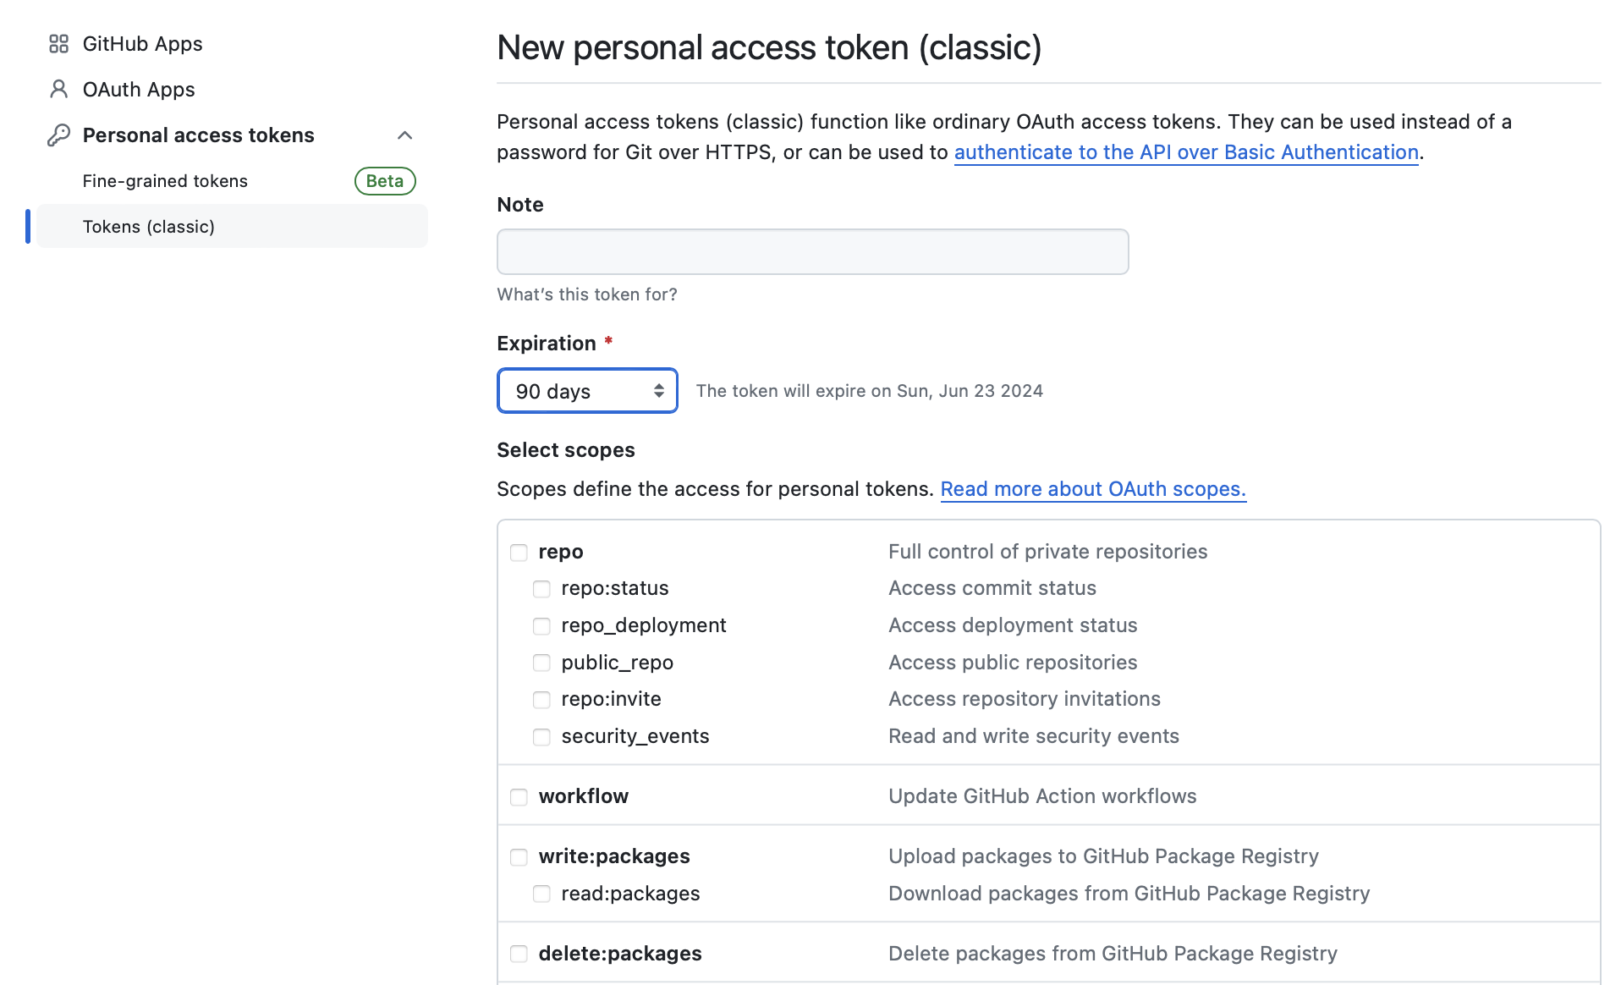Click the GitHub Apps grid icon
Image resolution: width=1621 pixels, height=985 pixels.
[58, 44]
